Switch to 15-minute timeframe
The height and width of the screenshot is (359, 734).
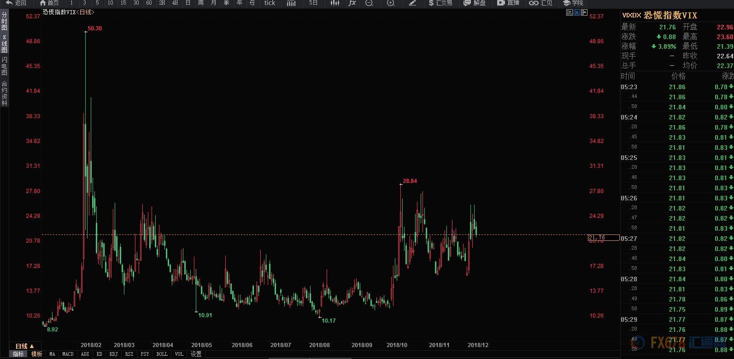(x=123, y=3)
